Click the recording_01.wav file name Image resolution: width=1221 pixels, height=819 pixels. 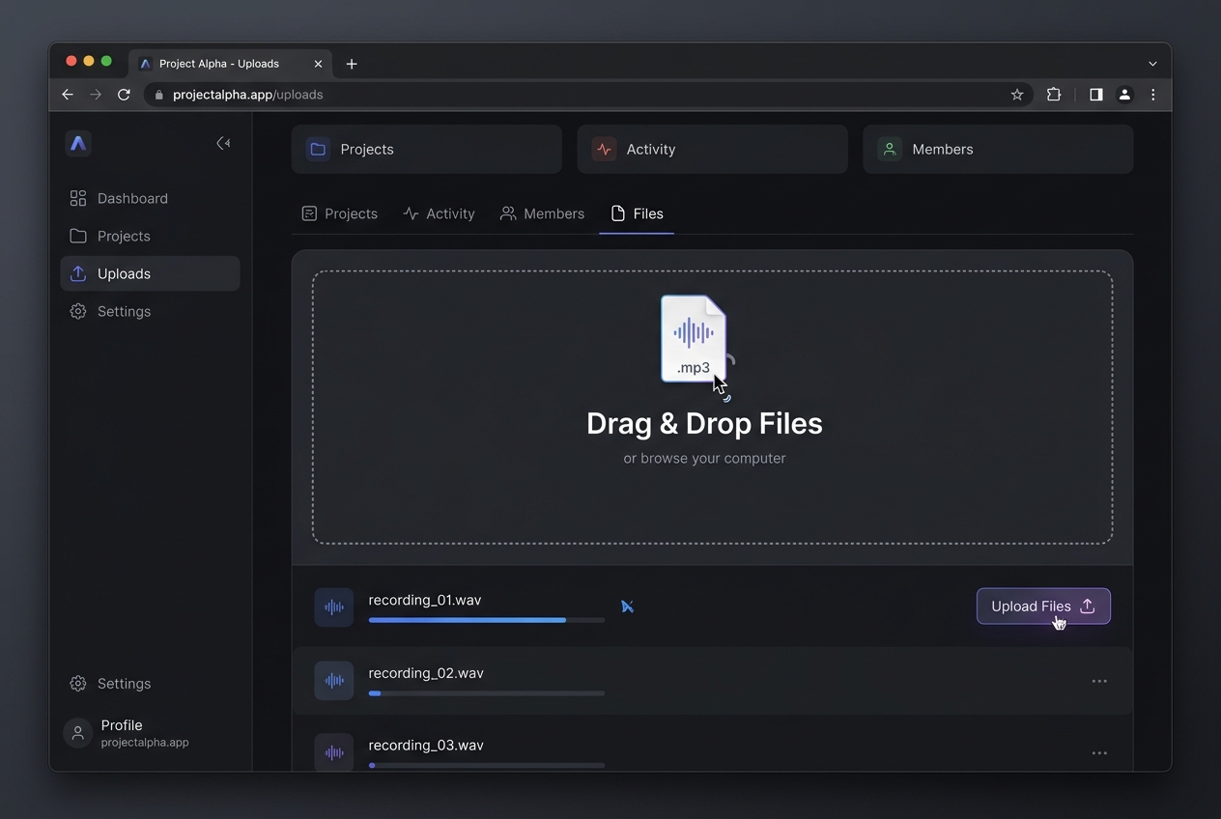(x=425, y=600)
